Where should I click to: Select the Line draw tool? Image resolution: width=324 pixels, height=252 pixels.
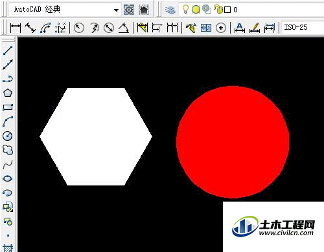tap(8, 50)
